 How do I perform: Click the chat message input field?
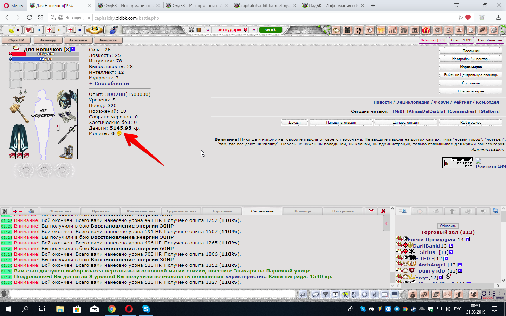tap(153, 294)
